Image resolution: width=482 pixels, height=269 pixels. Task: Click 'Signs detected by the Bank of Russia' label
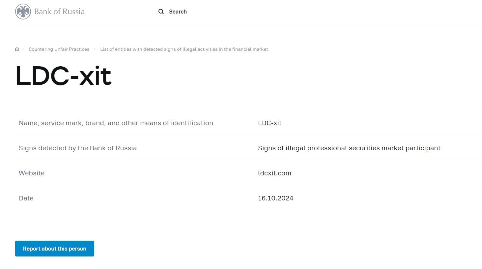(78, 148)
